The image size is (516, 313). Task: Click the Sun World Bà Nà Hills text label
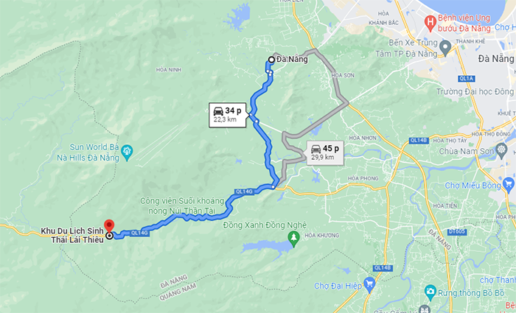tap(88, 152)
